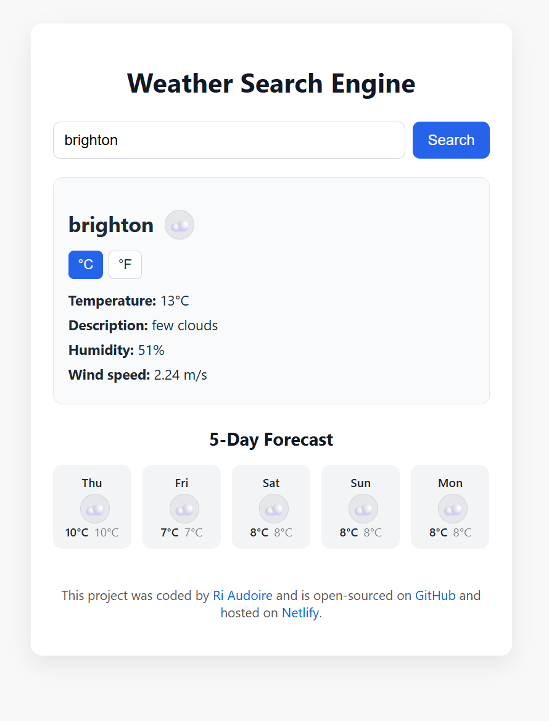Click Saturday's forecast cloud icon
The width and height of the screenshot is (549, 721).
274,509
